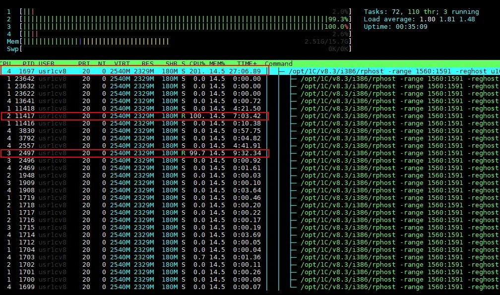Click the TIME+ value 7:03.42

[247, 116]
